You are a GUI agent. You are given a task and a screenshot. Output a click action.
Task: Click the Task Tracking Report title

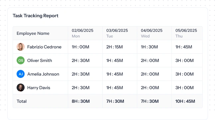[36, 16]
